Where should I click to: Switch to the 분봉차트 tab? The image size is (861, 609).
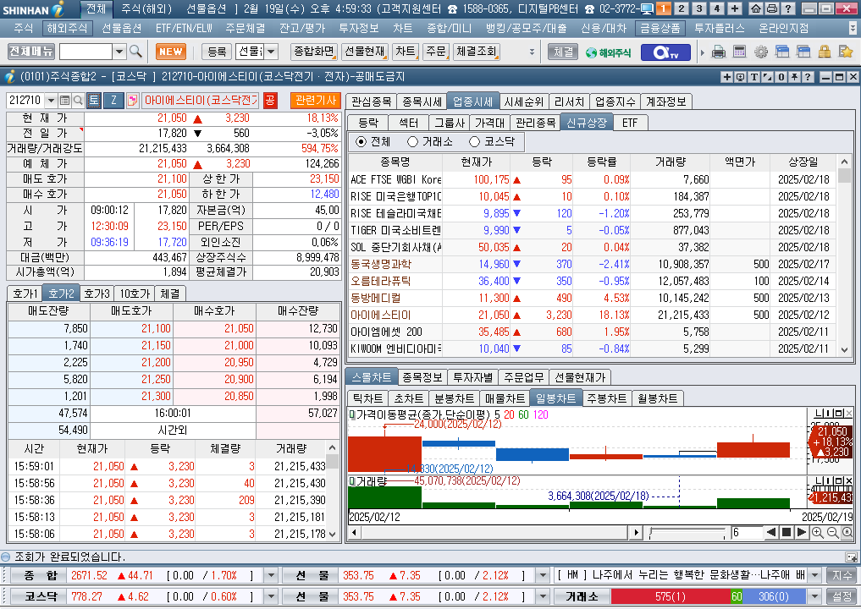click(454, 398)
